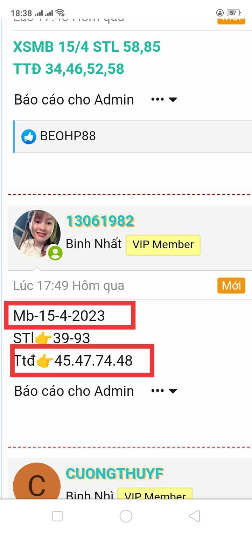Tap the Android back triangle button
The height and width of the screenshot is (533, 252).
195,516
